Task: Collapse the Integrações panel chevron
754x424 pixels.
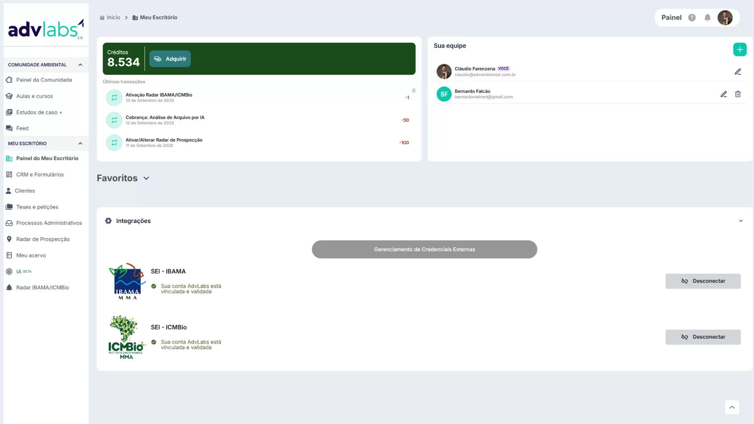Action: (741, 221)
